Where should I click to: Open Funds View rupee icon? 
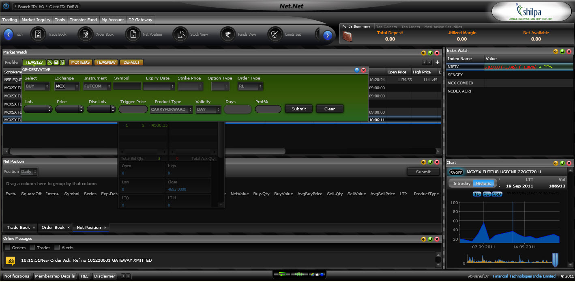tap(228, 34)
